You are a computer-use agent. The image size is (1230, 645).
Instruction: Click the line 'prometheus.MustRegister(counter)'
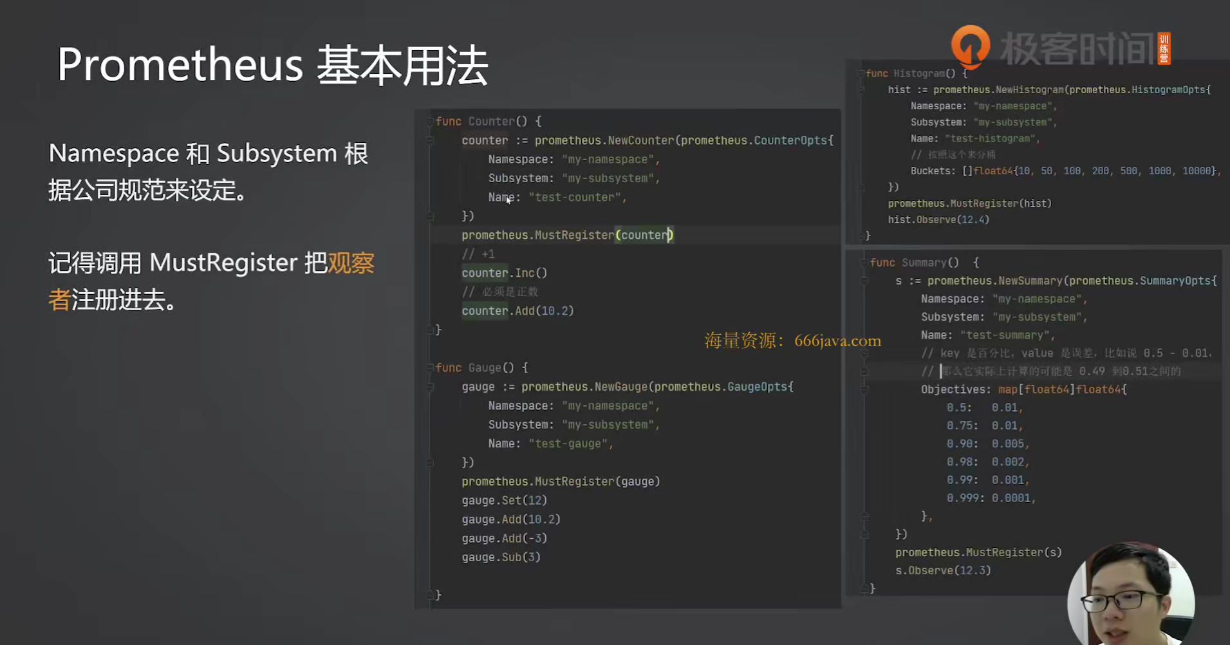[x=567, y=236]
